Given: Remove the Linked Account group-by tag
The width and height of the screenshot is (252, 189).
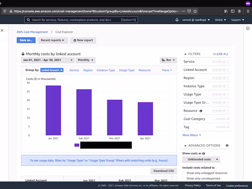Looking at the screenshot, I should (x=61, y=70).
